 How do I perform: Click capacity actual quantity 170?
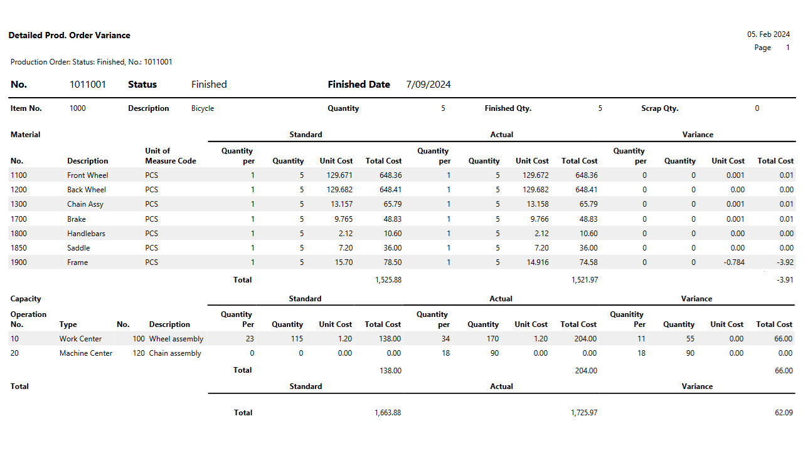click(x=492, y=339)
